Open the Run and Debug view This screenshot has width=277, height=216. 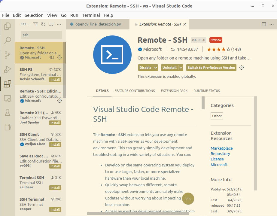[7, 69]
